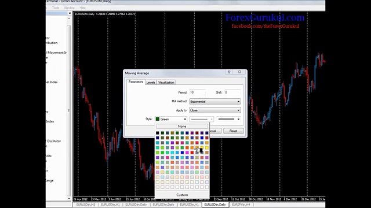Pick the red swatch in the fifth row
This screenshot has width=371, height=208.
192,153
